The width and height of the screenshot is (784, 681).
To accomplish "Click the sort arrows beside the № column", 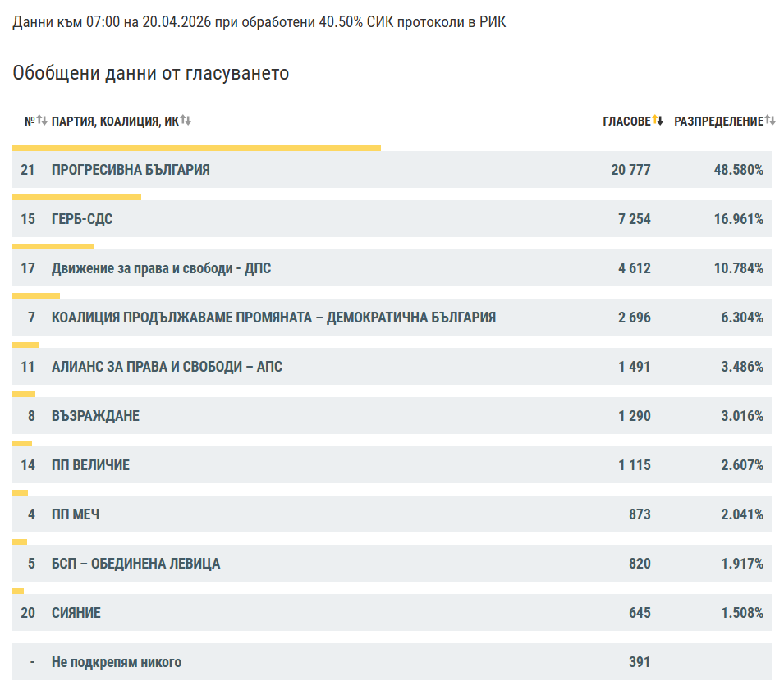I will pos(42,121).
